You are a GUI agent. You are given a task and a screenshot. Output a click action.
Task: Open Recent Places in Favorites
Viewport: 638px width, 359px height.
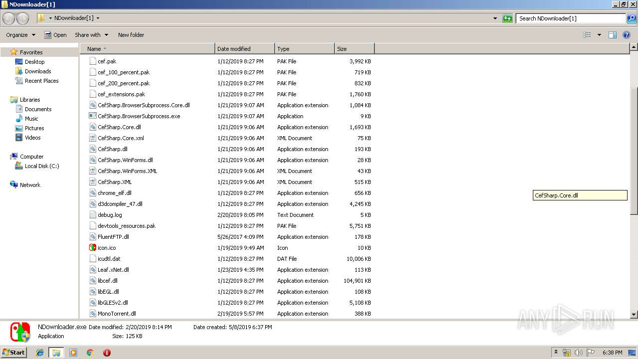tap(41, 81)
